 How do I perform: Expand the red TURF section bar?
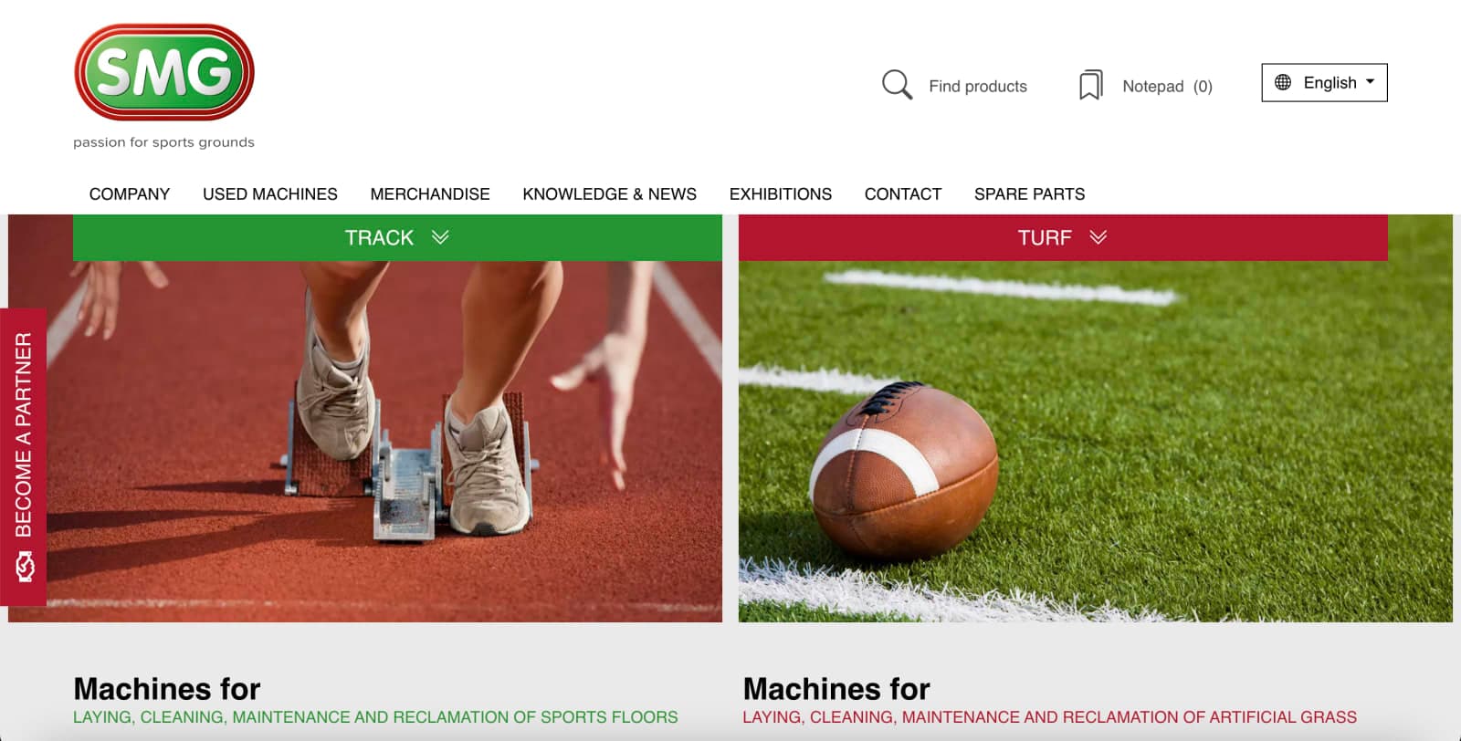pos(1063,237)
